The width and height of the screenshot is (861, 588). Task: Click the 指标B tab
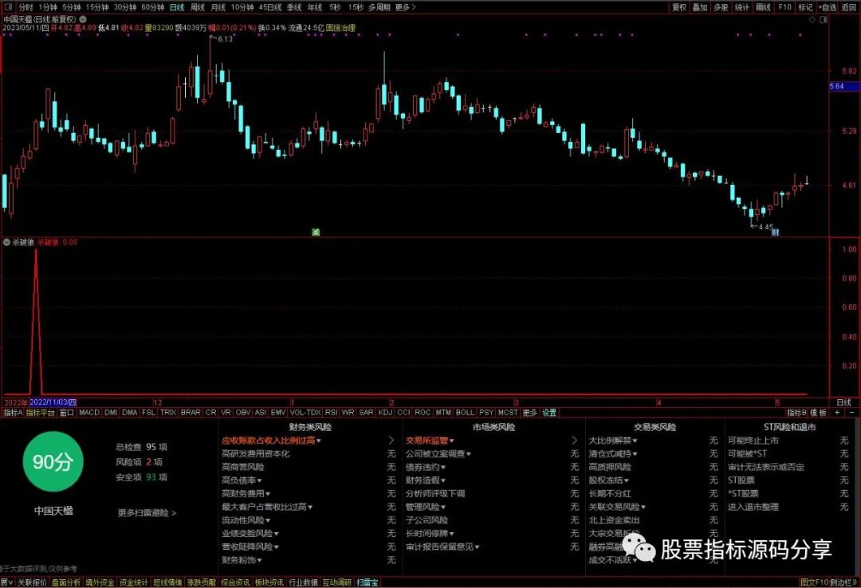click(x=797, y=412)
